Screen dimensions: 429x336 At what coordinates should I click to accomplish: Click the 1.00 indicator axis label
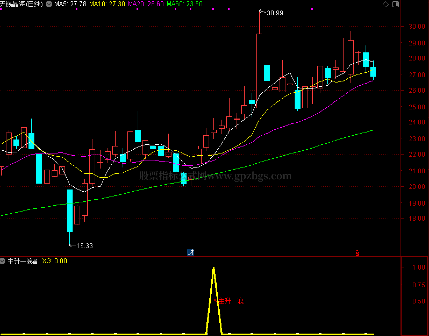click(x=419, y=267)
